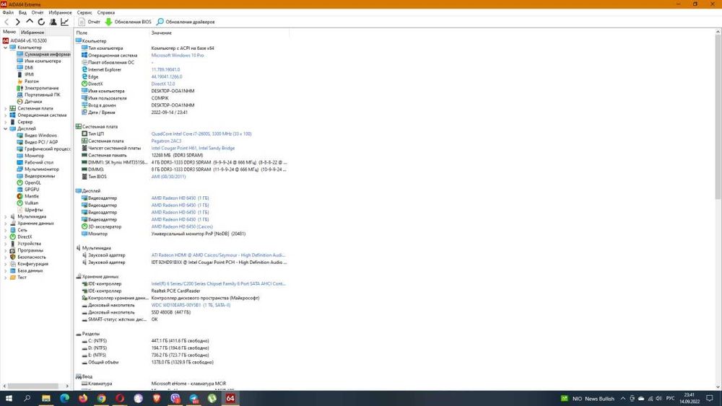Image resolution: width=722 pixels, height=406 pixels.
Task: Open DirectX 12.0 value link
Action: tap(163, 84)
